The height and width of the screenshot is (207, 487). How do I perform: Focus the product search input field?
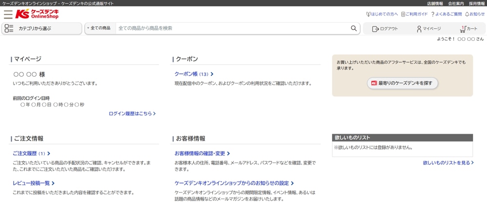[233, 28]
